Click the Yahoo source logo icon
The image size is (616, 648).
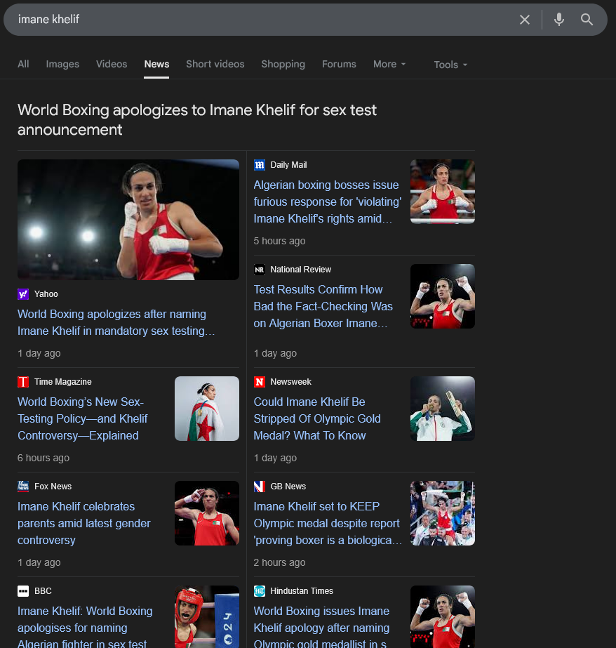pyautogui.click(x=23, y=294)
